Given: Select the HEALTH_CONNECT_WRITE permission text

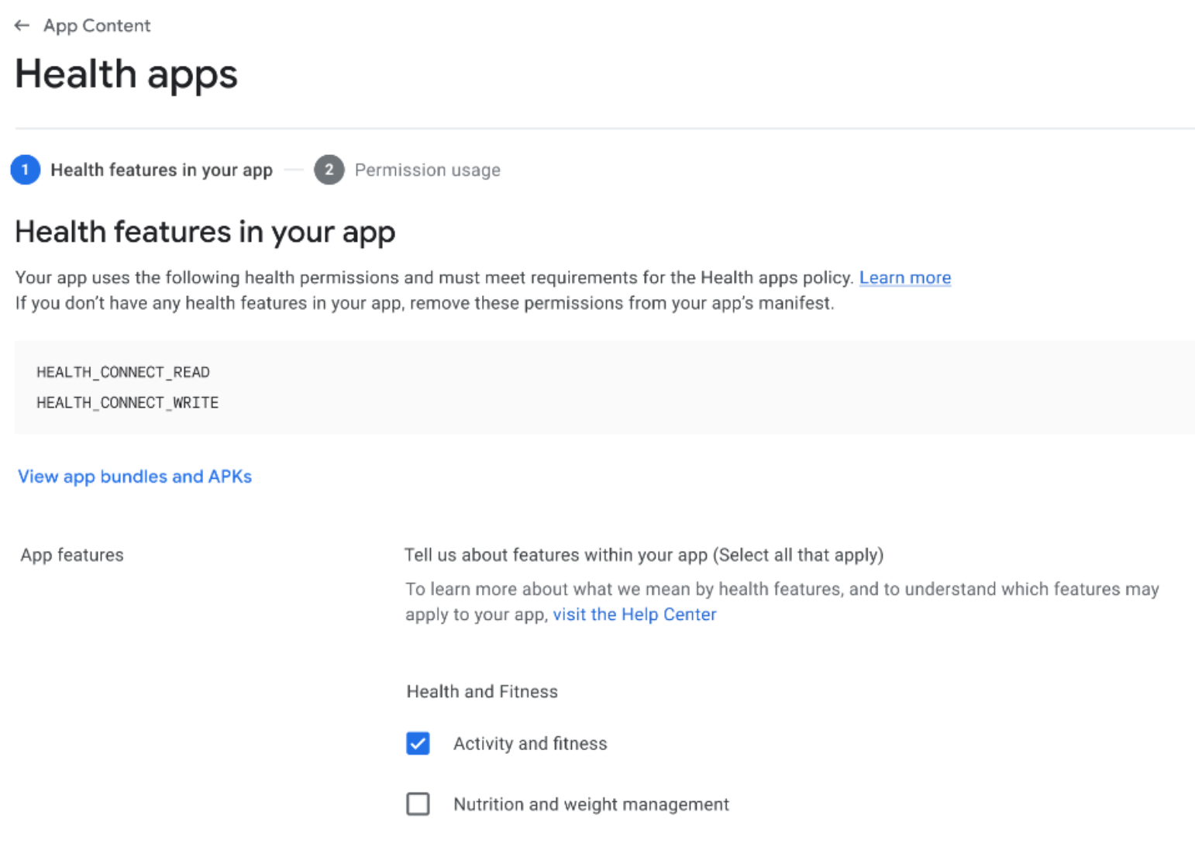Looking at the screenshot, I should pyautogui.click(x=127, y=402).
